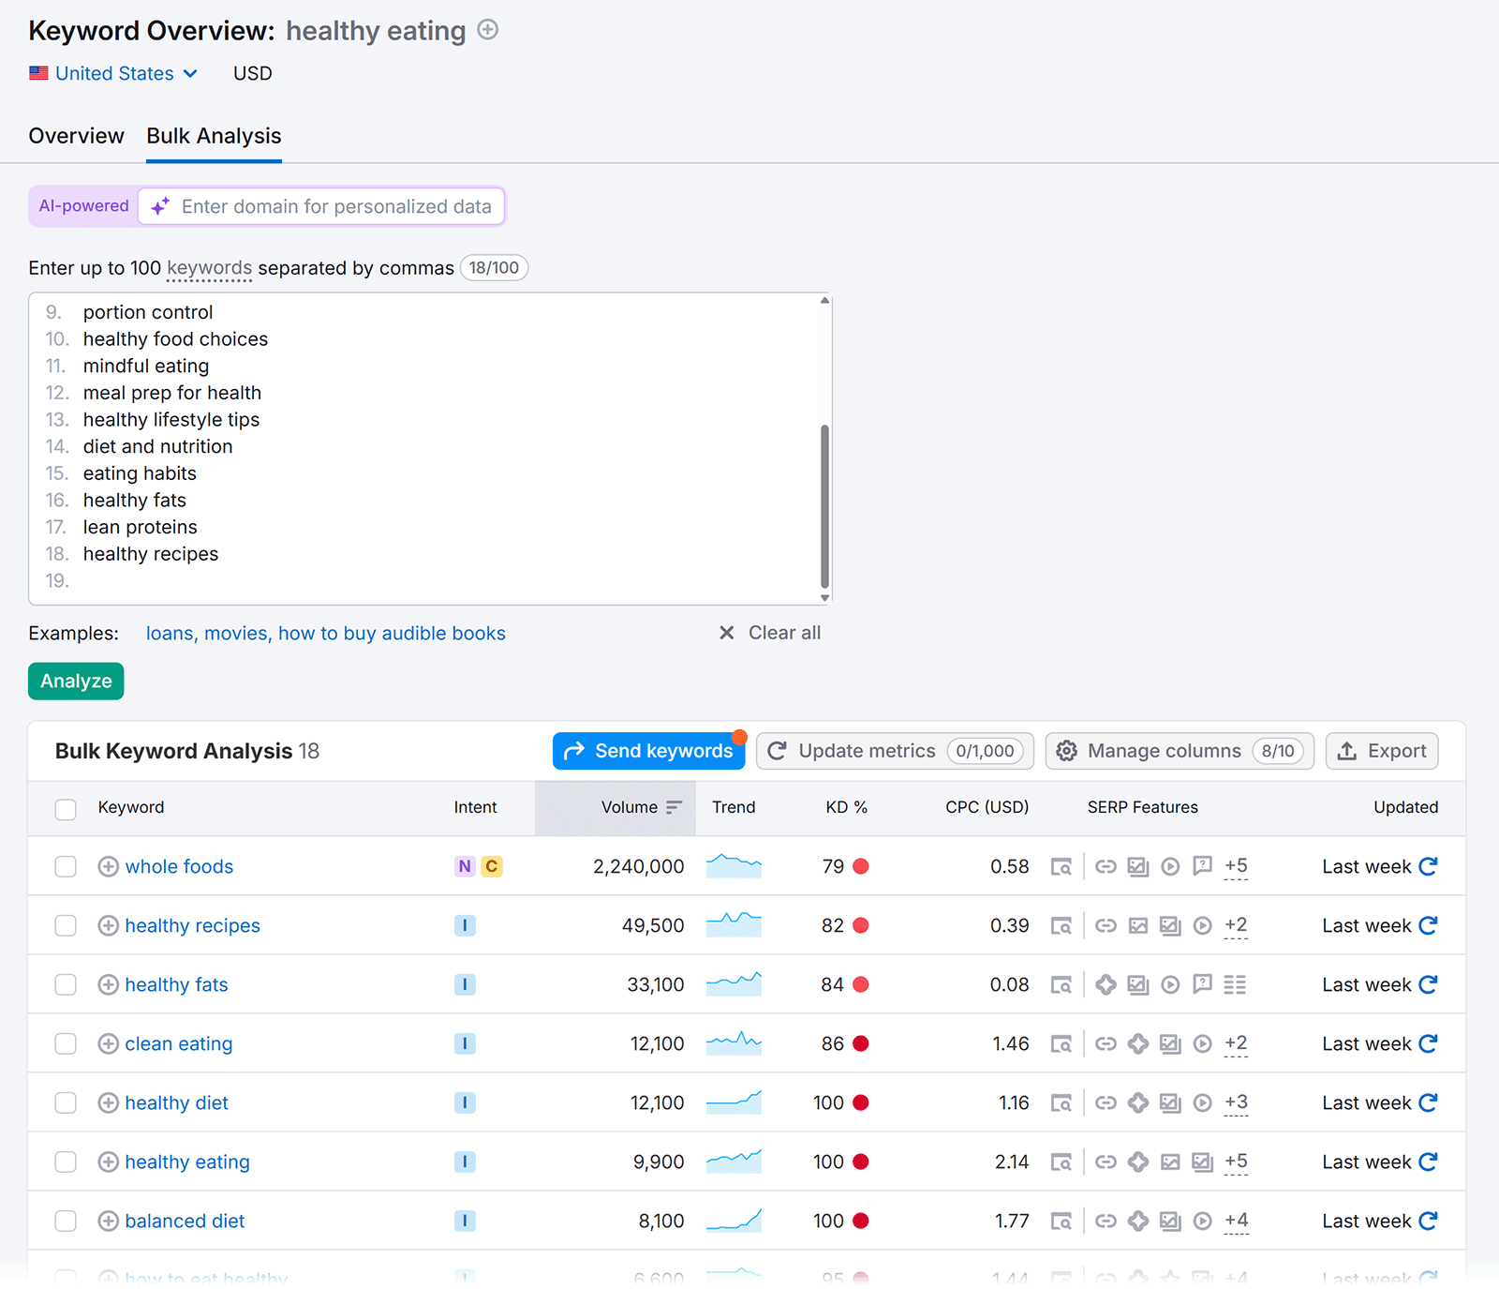Image resolution: width=1499 pixels, height=1289 pixels.
Task: Click the Update metrics refresh icon
Action: coord(778,750)
